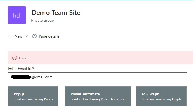Screen dimensions: 193x111
Task: Send email using the Power Automate button
Action: point(98,96)
